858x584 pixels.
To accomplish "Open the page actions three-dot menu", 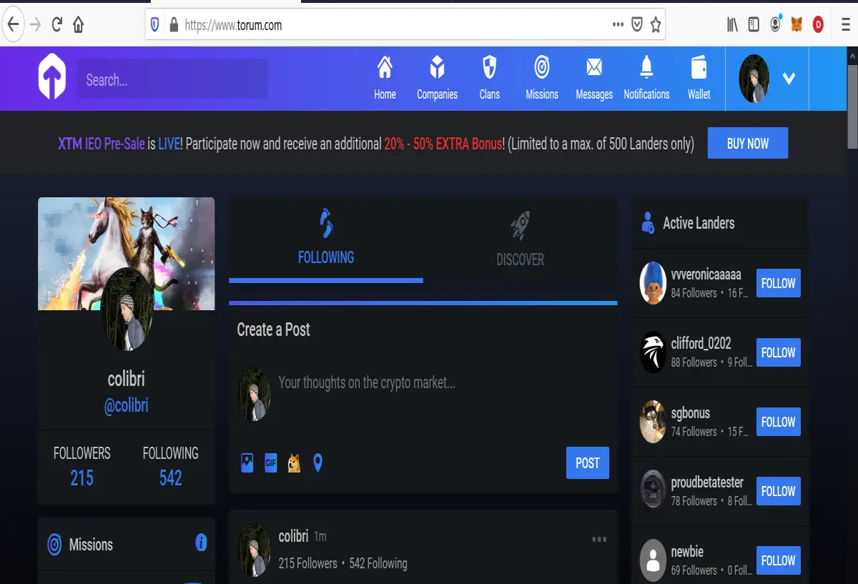I will pyautogui.click(x=618, y=25).
